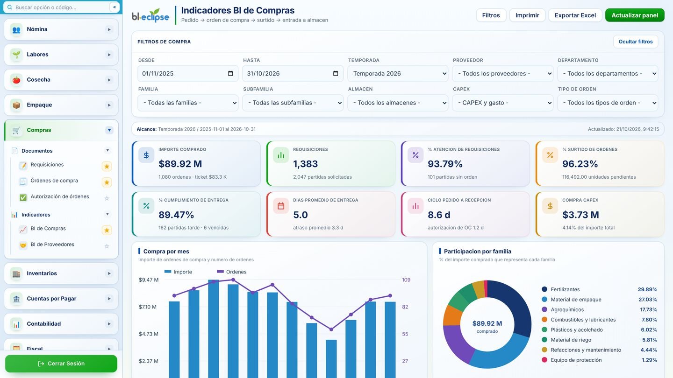Click the Cerrar Sesión button
Image resolution: width=673 pixels, height=378 pixels.
click(61, 364)
